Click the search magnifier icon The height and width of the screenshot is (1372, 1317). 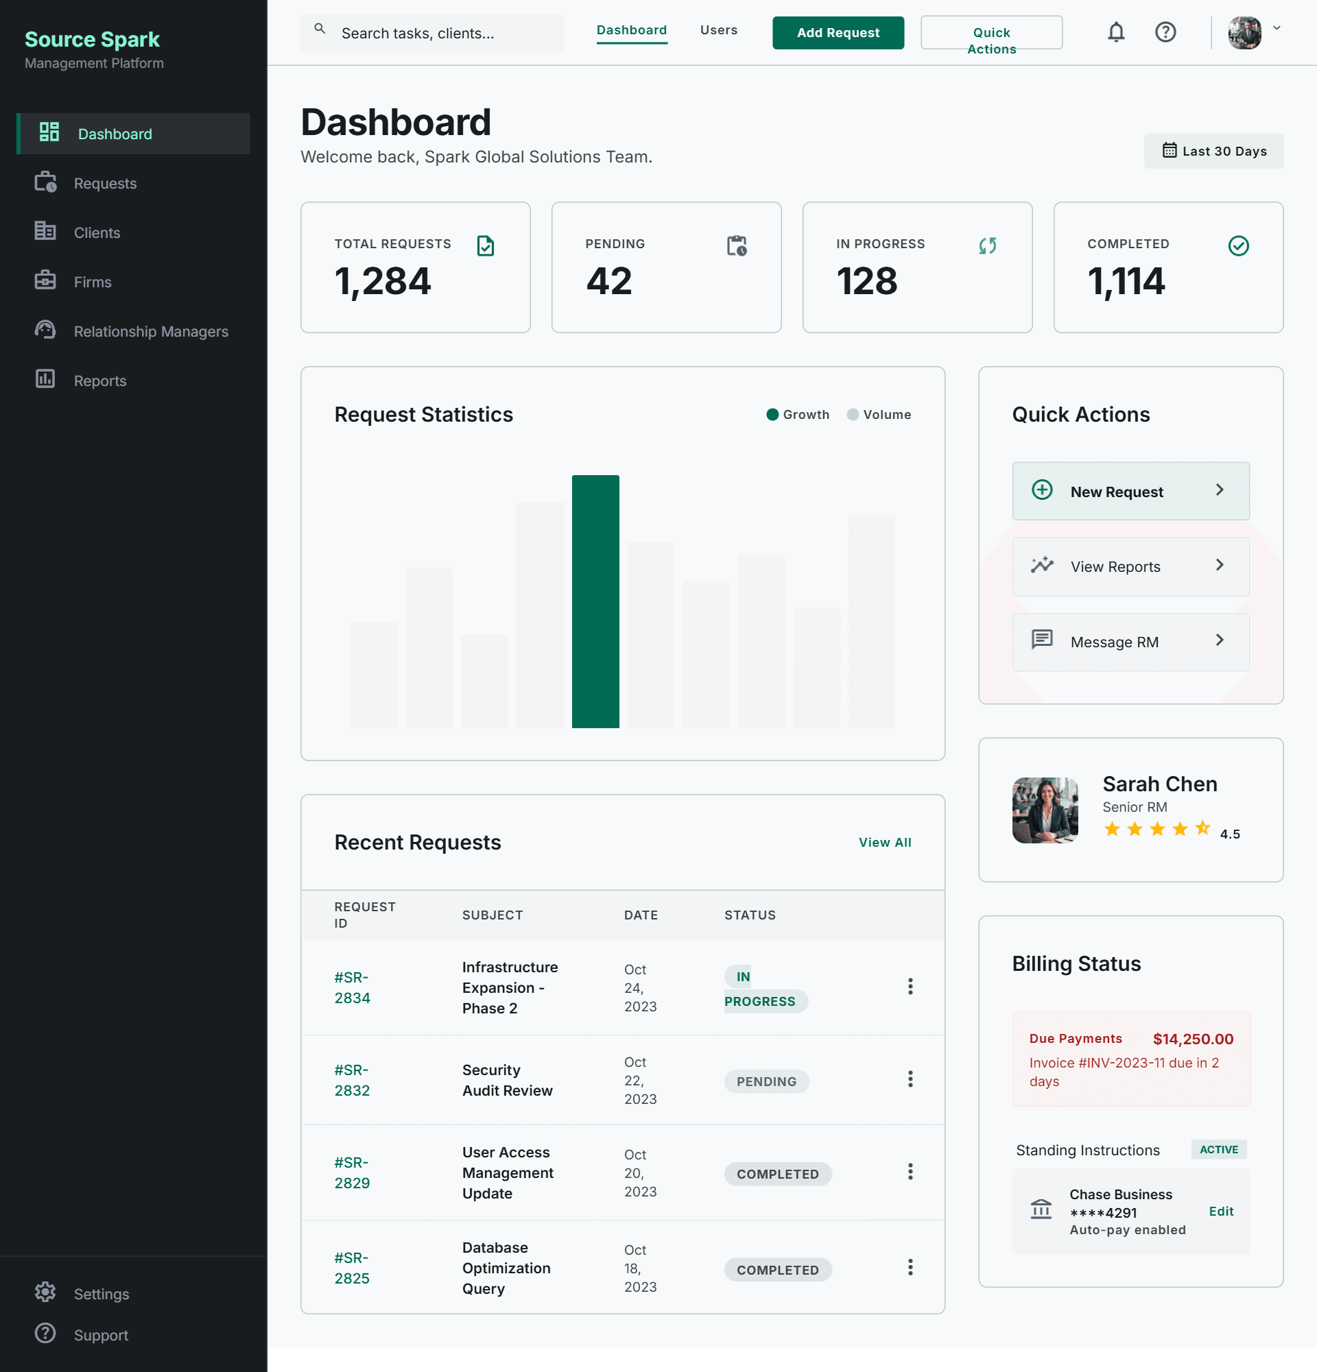[x=320, y=29]
